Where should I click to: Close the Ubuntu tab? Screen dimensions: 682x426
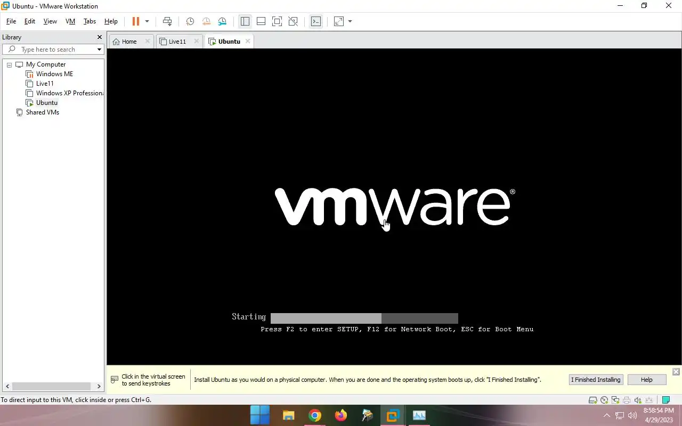tap(248, 41)
